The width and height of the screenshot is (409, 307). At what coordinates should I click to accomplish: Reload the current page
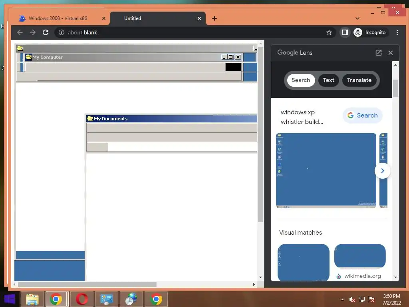tap(46, 32)
